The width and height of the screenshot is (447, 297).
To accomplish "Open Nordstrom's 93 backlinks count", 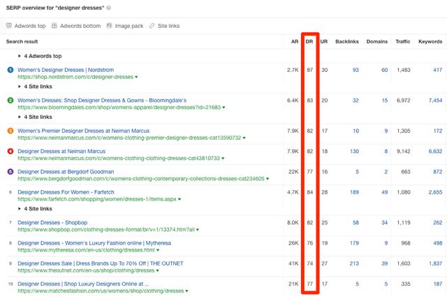I will click(356, 70).
